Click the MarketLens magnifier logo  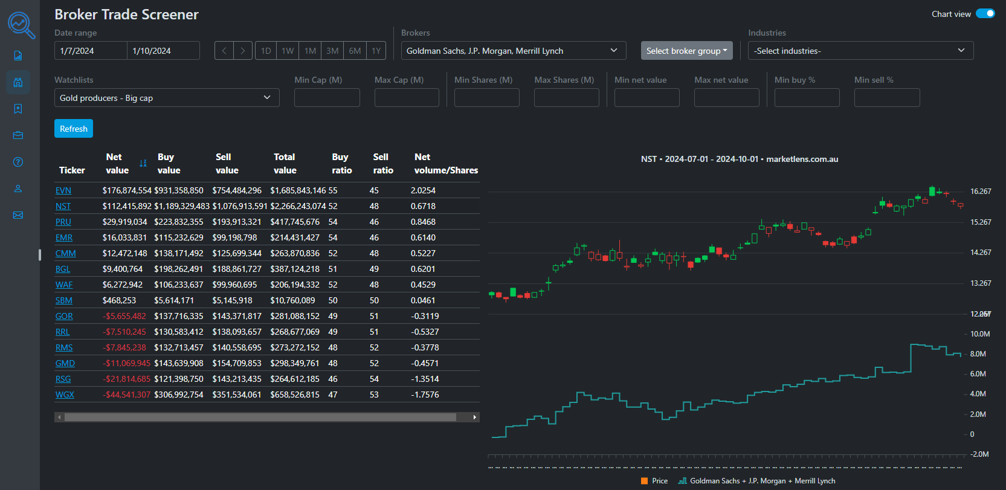click(21, 25)
